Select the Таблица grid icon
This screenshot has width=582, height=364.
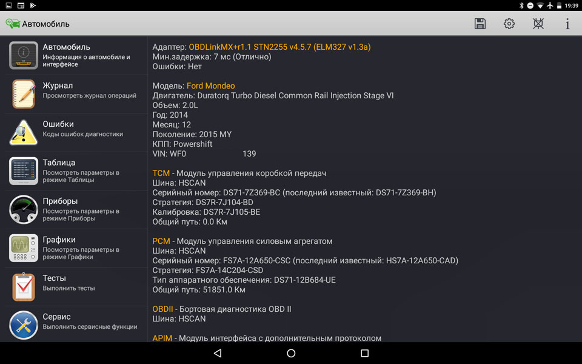pos(24,171)
